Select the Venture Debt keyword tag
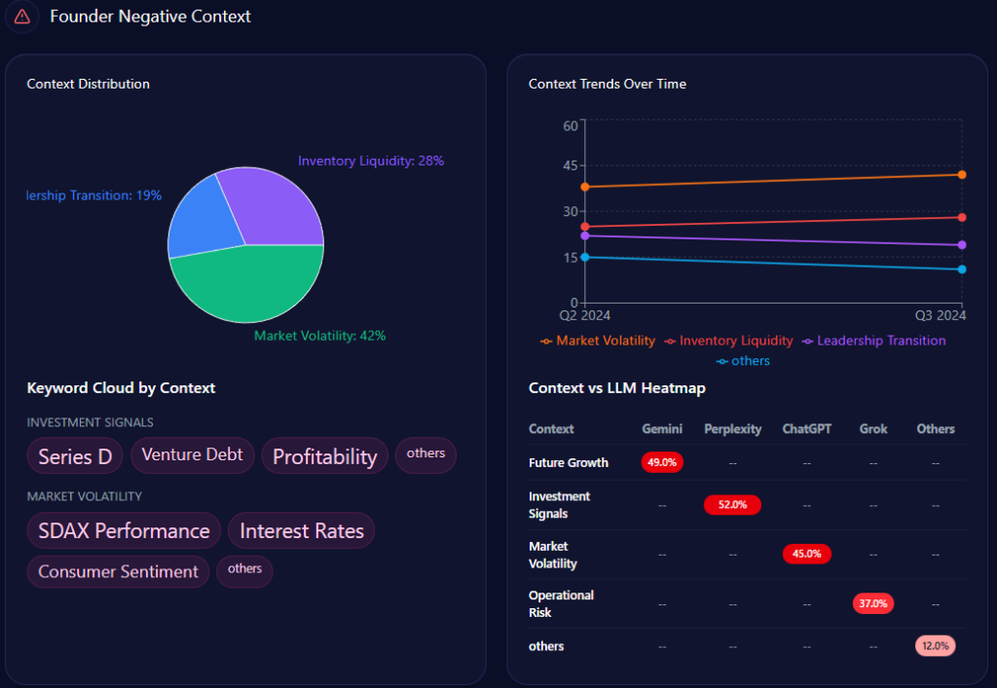 click(x=192, y=454)
